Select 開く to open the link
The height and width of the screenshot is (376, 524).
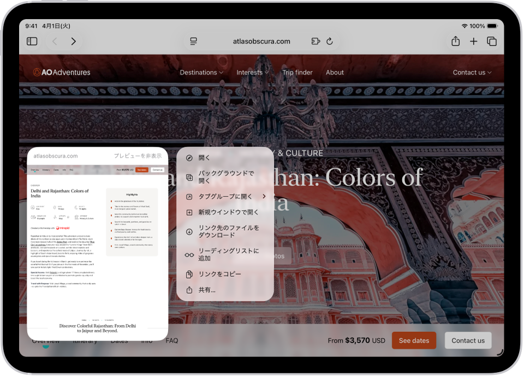click(x=225, y=158)
